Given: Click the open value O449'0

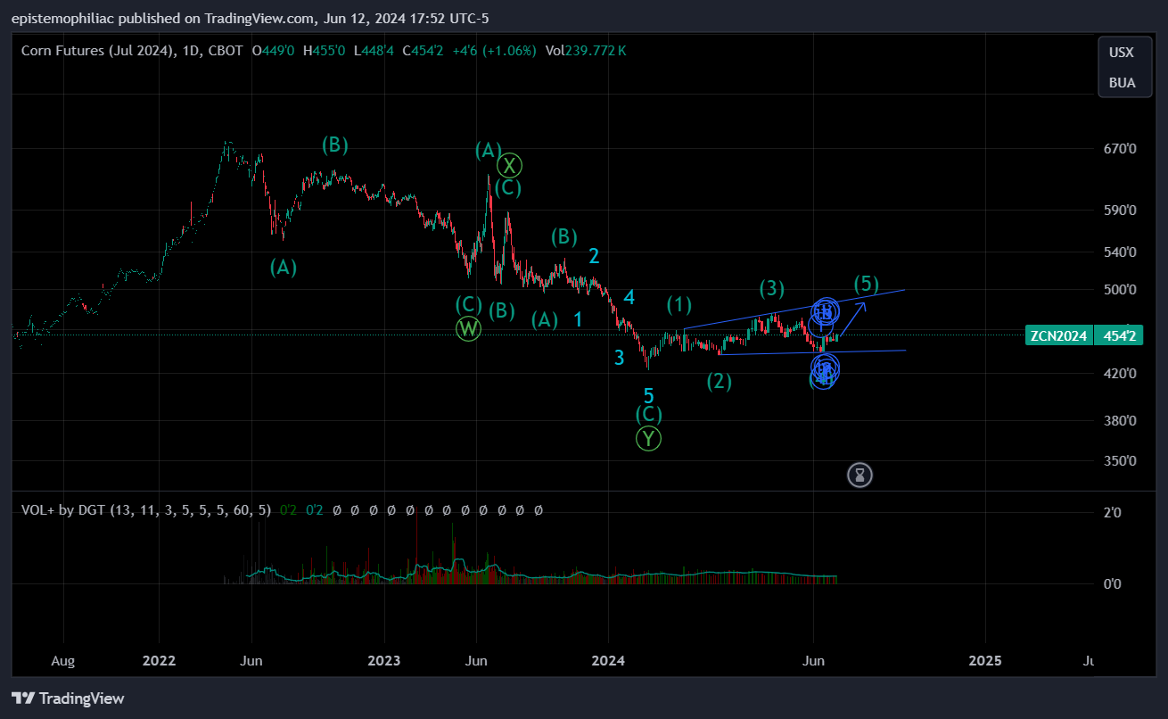Looking at the screenshot, I should [x=275, y=51].
